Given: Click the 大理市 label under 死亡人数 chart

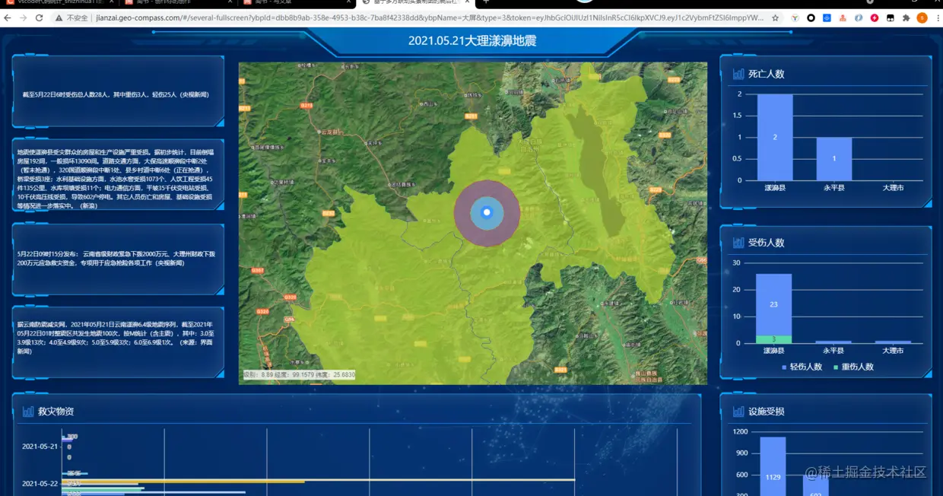Looking at the screenshot, I should [x=893, y=187].
